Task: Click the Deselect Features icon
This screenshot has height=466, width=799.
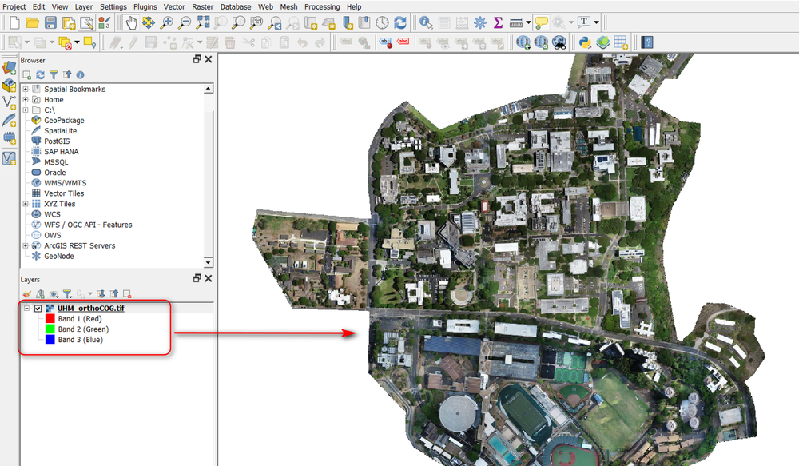Action: [65, 42]
